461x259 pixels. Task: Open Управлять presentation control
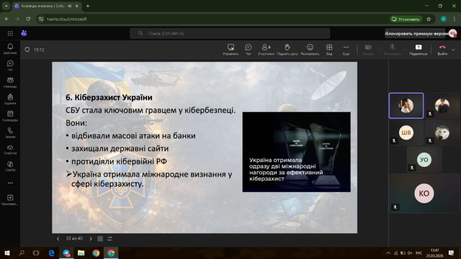[230, 49]
